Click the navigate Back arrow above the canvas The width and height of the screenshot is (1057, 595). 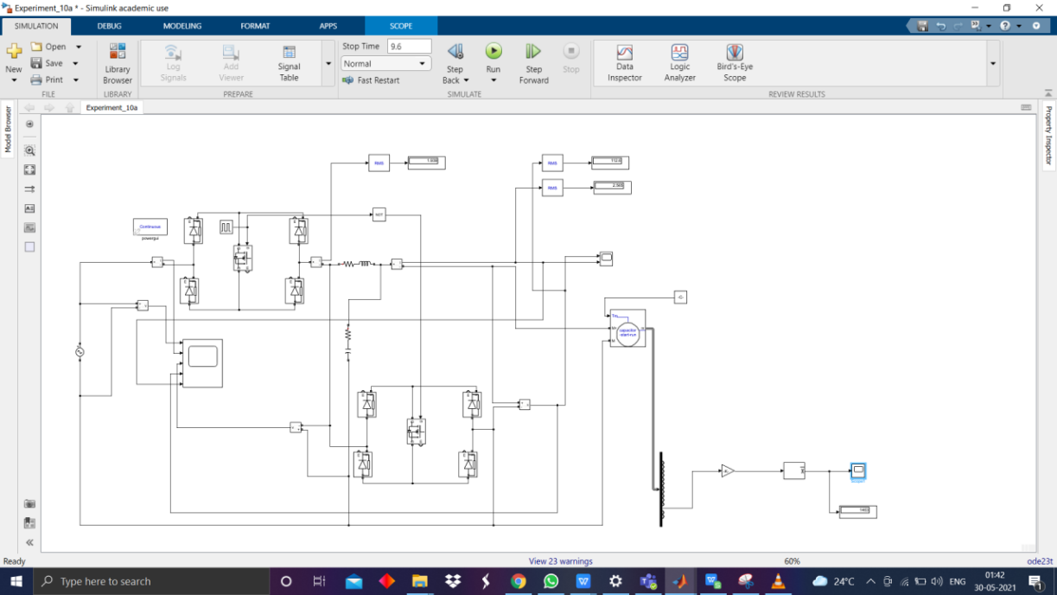point(29,108)
